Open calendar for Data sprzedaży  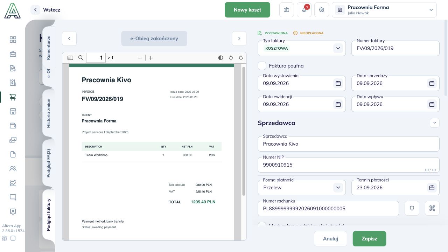(432, 83)
